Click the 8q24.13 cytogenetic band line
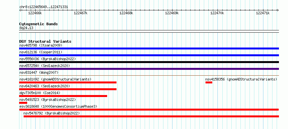This screenshot has width=288, height=129. tap(149, 31)
